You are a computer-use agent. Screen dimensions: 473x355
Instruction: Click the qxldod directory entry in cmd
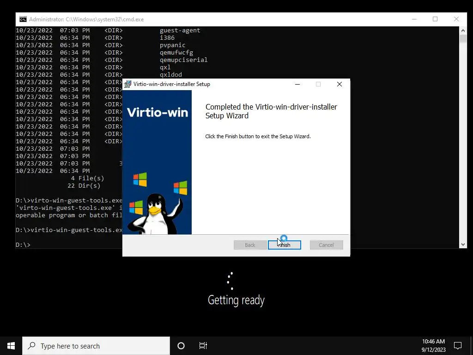(x=171, y=74)
